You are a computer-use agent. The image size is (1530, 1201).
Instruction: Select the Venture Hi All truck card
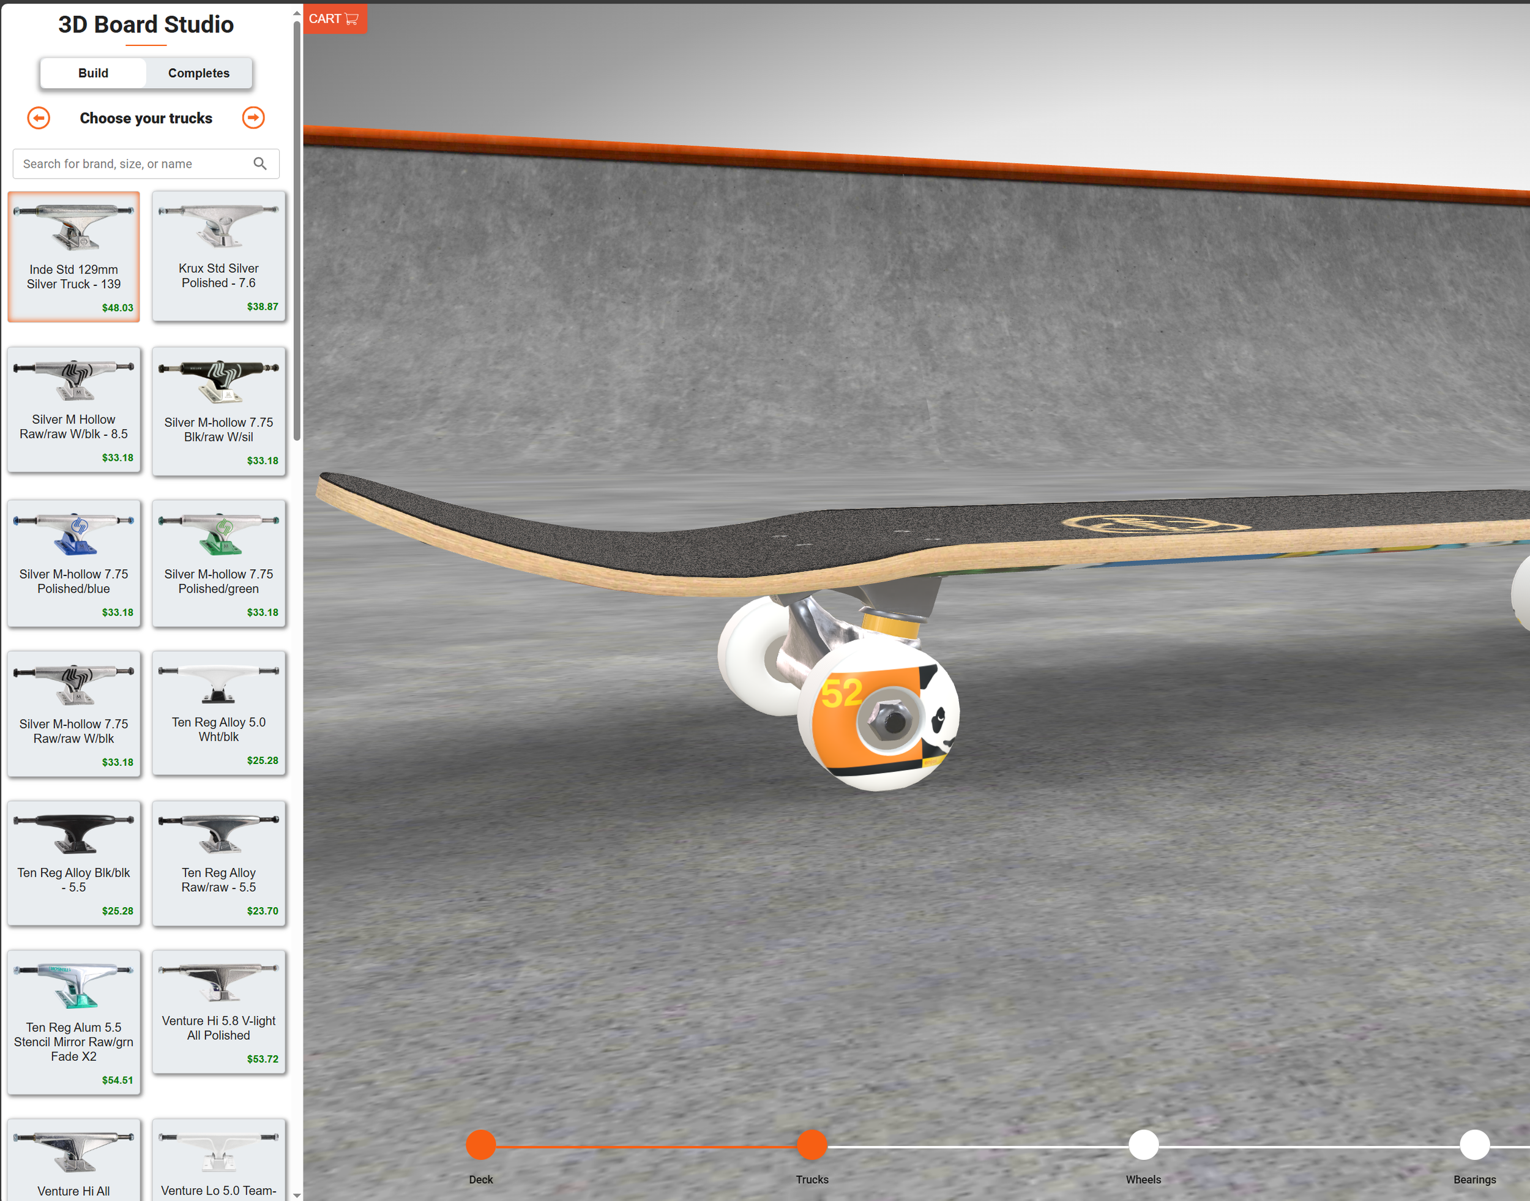point(74,1159)
